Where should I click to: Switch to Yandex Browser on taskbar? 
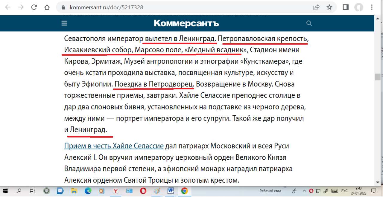(x=115, y=191)
